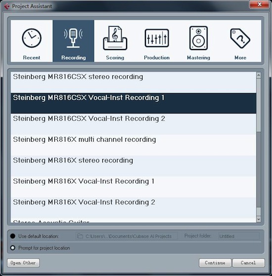Open the Recent projects clock icon
Viewport: 272px width, 276px height.
point(32,38)
